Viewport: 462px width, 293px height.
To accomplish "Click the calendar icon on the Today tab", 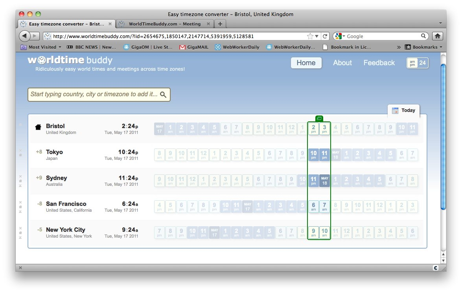I will (395, 111).
